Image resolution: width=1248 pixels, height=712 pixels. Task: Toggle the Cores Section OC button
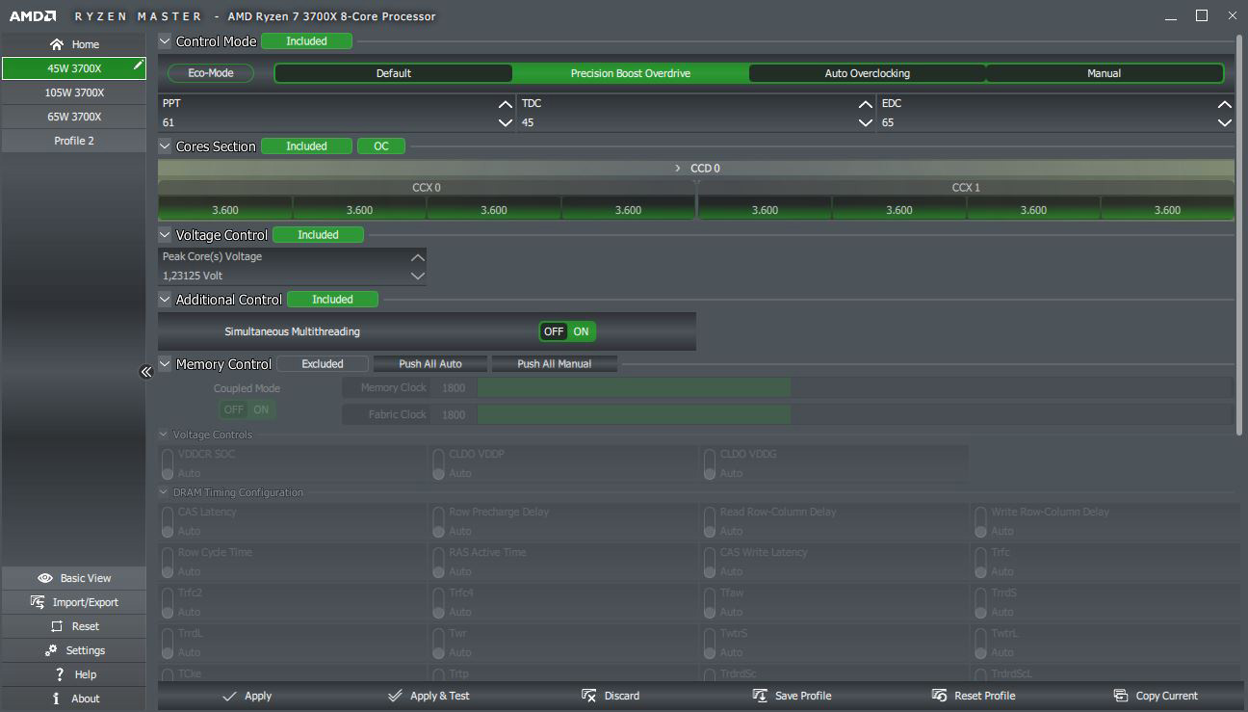pos(381,146)
